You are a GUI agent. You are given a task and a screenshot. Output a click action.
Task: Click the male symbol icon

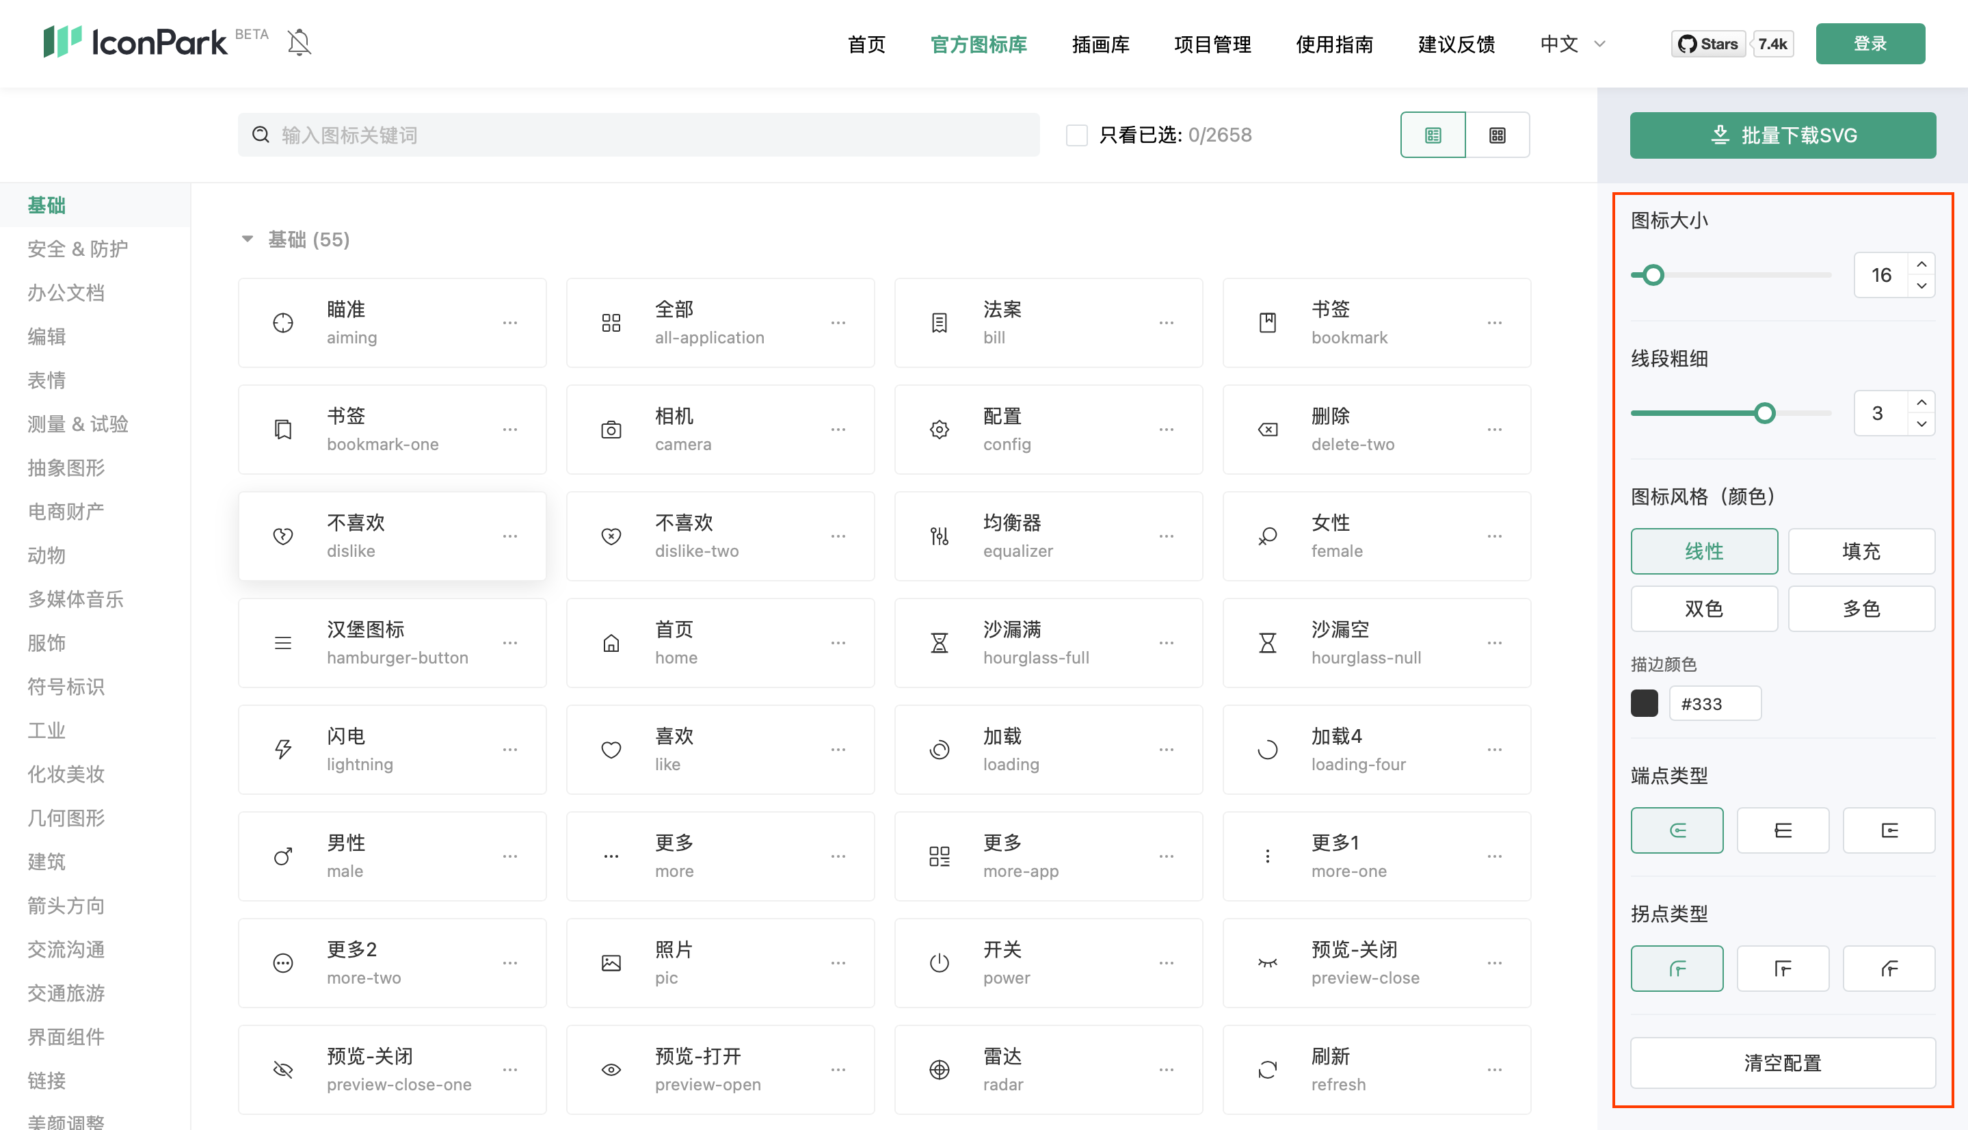click(283, 856)
